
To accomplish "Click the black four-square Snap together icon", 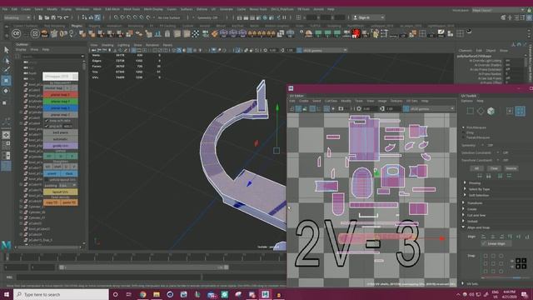I will (521, 263).
